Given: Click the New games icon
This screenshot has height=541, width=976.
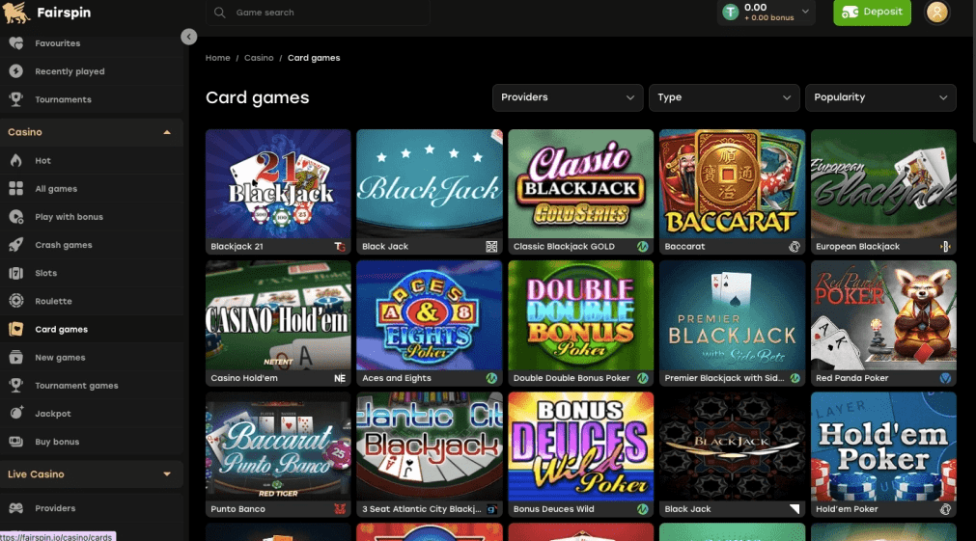Looking at the screenshot, I should click(16, 358).
